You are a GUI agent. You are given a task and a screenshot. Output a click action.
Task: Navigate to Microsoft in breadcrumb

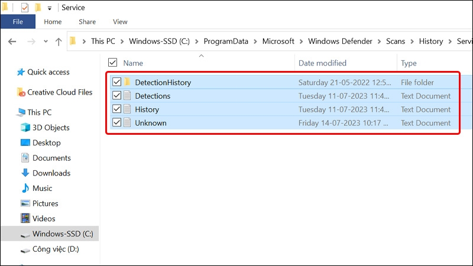278,41
